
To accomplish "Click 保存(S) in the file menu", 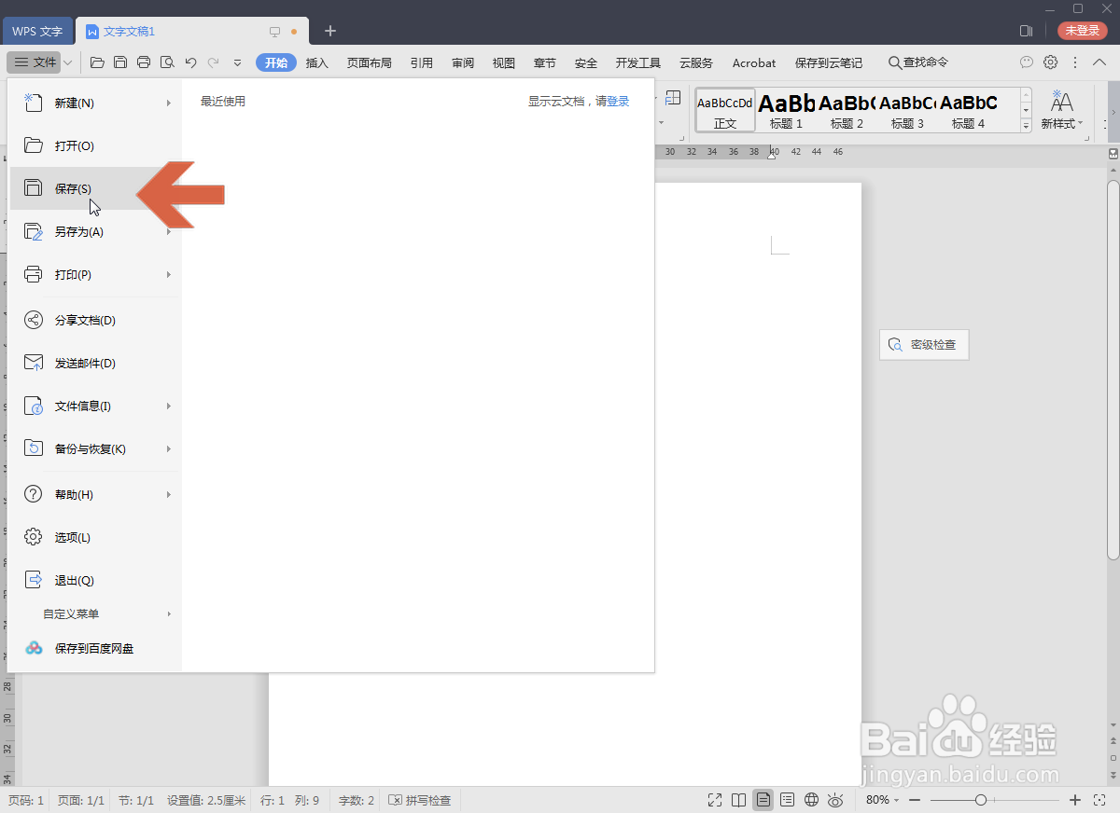I will tap(94, 188).
